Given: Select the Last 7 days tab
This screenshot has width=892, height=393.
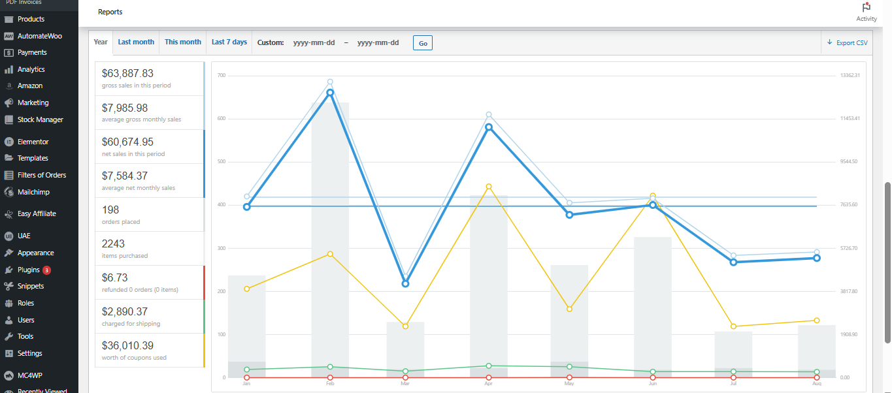Looking at the screenshot, I should click(x=229, y=42).
